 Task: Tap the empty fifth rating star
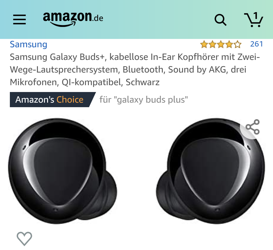click(237, 44)
